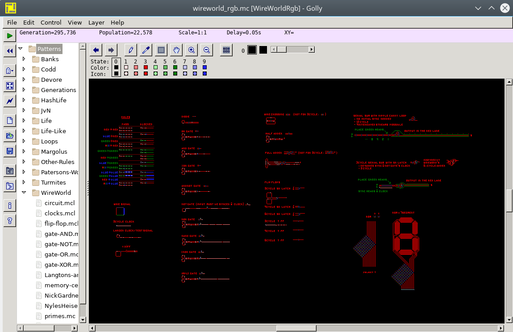
Task: Activate the rectangular Select tool
Action: (161, 50)
